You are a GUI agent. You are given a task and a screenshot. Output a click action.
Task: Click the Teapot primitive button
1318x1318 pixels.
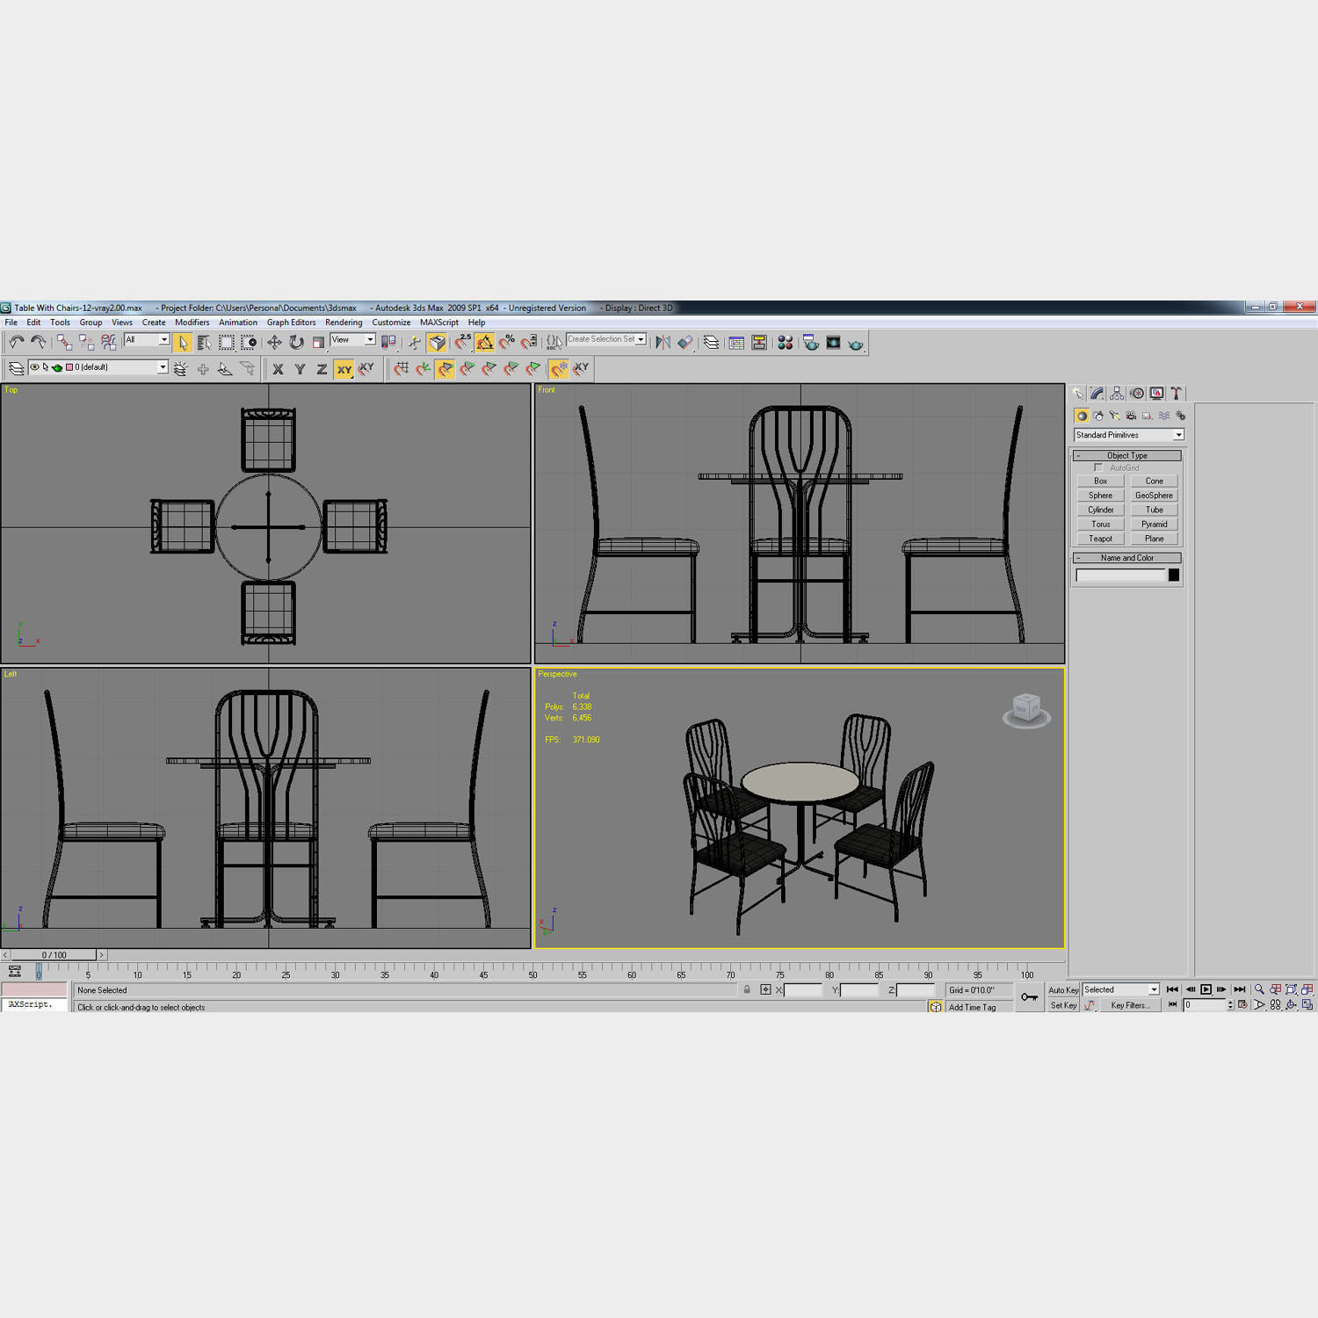(1101, 539)
